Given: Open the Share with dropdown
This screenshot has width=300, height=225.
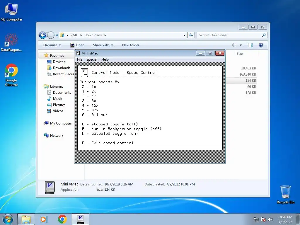Looking at the screenshot, I should [103, 45].
